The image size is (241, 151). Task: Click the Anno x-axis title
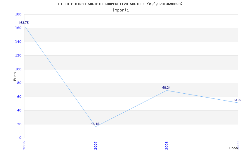(x=233, y=148)
